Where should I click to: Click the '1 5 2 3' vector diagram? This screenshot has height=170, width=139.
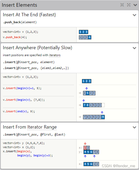[89, 93]
